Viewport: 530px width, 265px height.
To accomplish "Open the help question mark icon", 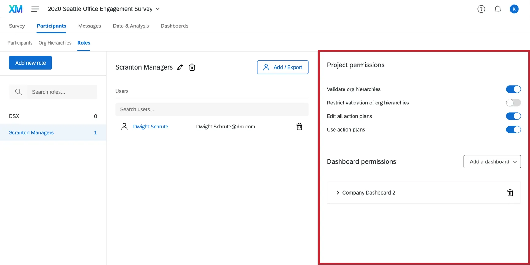I will [481, 9].
